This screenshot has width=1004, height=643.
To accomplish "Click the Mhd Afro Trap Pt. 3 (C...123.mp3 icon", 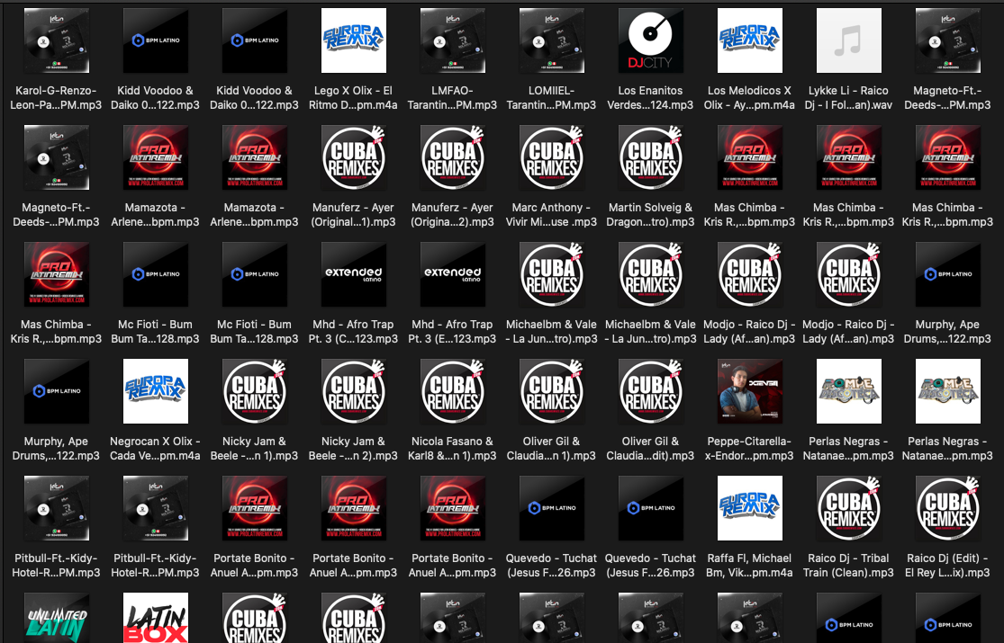I will coord(354,274).
